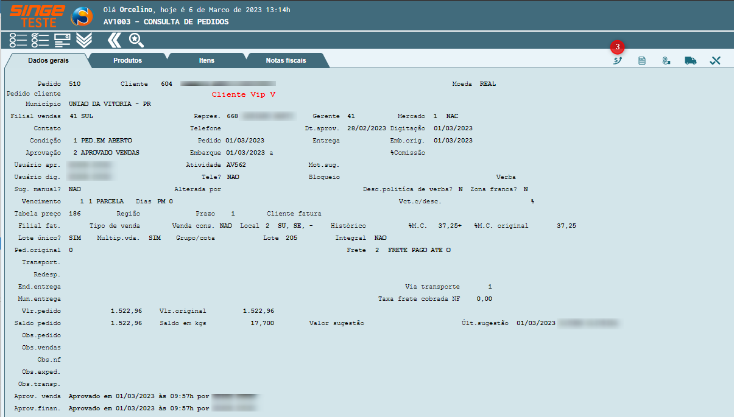Open the delivery truck icon
Screen dimensions: 734x417
point(690,61)
